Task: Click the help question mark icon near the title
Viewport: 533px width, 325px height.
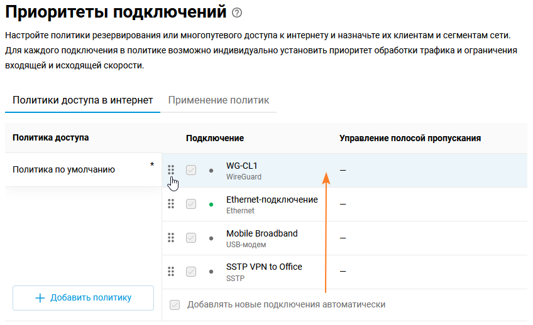Action: pos(236,13)
